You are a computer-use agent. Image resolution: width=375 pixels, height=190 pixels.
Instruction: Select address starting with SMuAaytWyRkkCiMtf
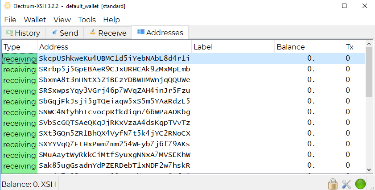point(114,155)
